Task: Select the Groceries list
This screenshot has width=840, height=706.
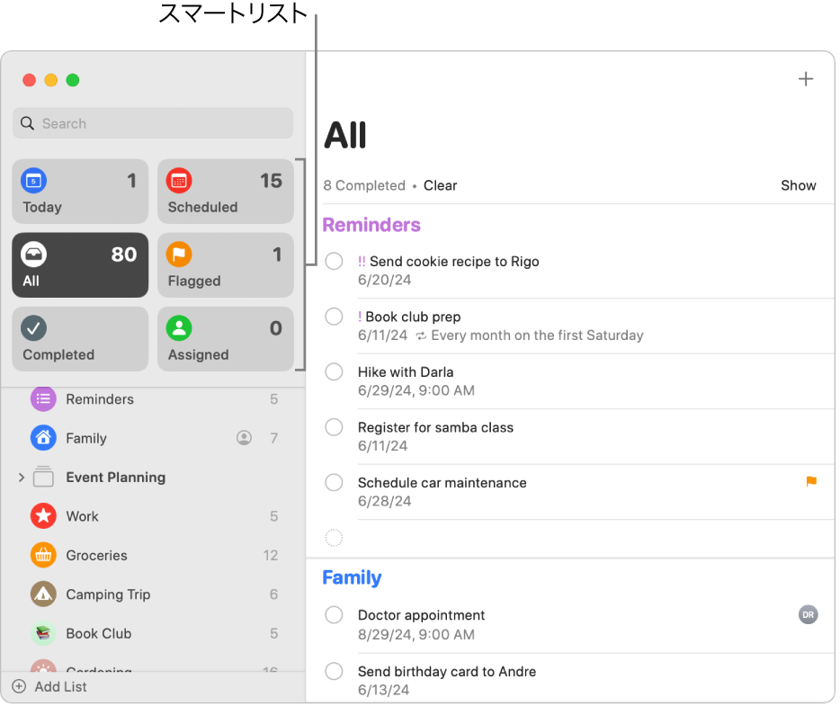Action: point(153,556)
